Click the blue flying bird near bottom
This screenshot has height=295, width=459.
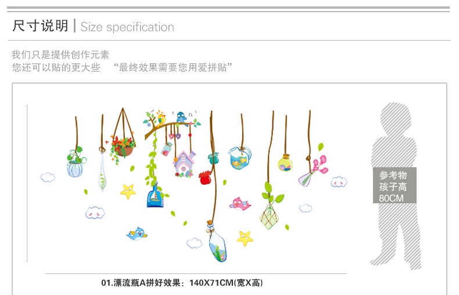point(137,233)
